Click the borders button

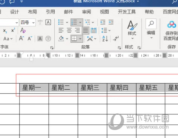[74, 39]
